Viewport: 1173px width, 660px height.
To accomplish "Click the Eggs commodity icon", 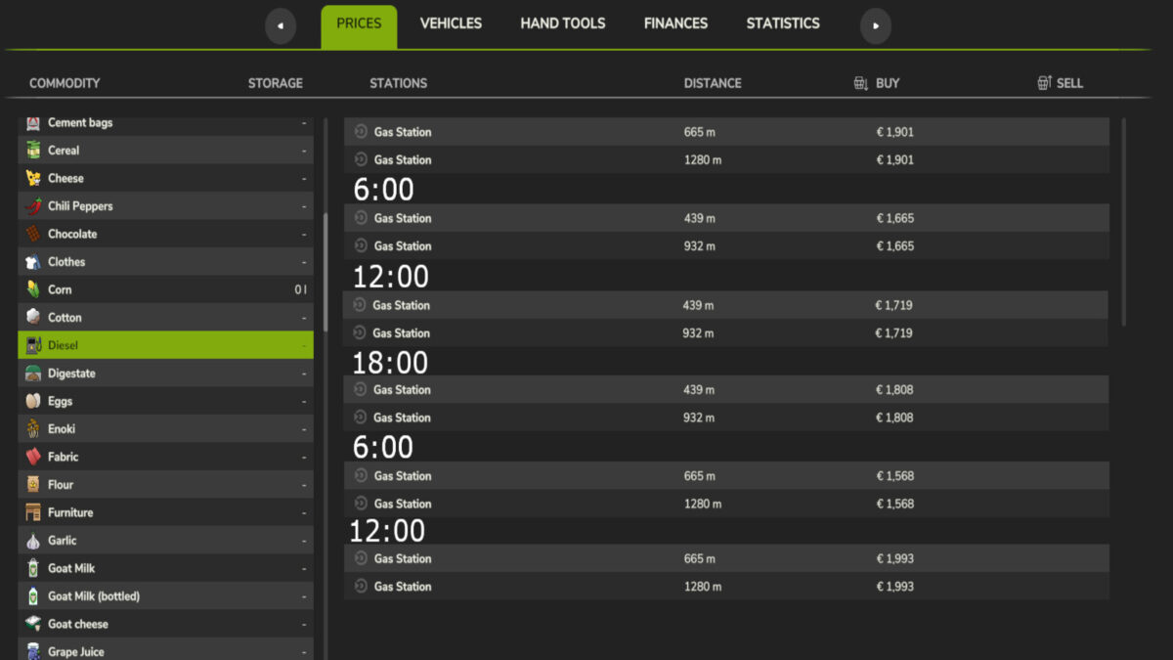I will coord(32,401).
